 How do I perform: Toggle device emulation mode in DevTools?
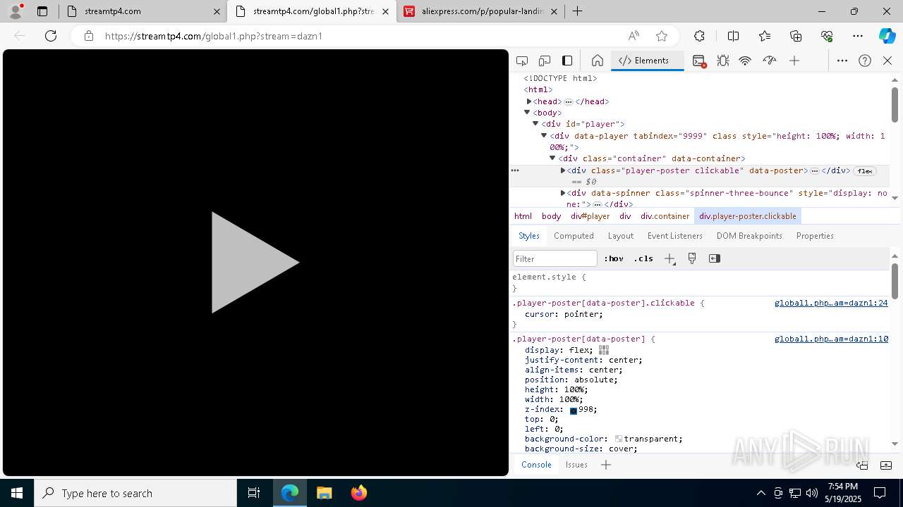point(545,61)
